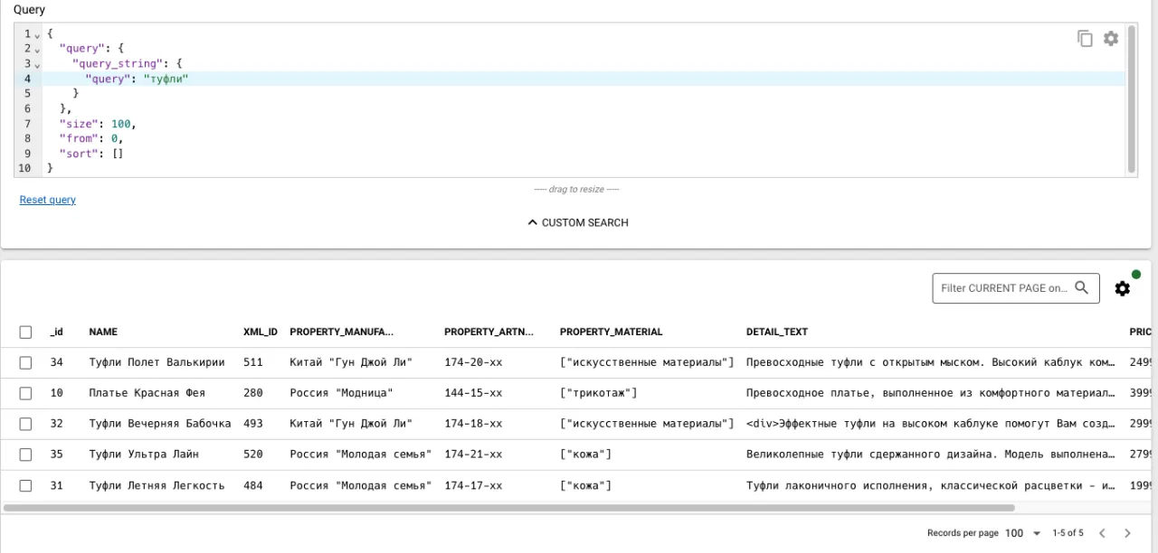Fold the query_string block on line 3
Viewport: 1158px width, 553px height.
37,64
